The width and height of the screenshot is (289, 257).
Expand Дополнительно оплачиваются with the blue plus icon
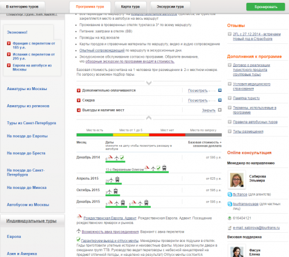point(220,90)
